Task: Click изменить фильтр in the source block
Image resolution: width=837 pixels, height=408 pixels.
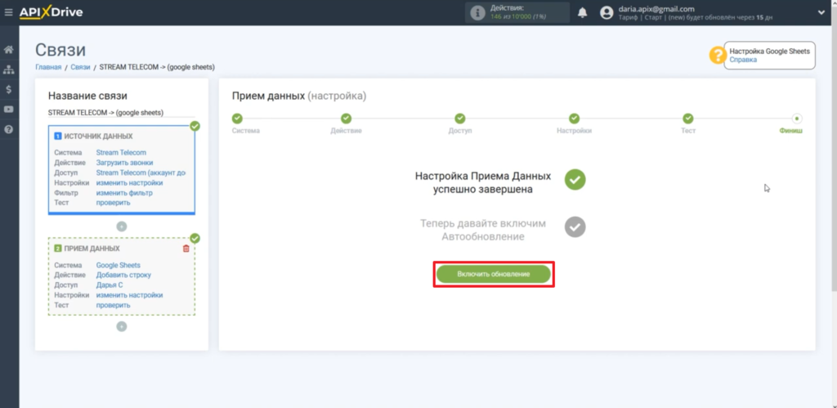Action: [123, 192]
